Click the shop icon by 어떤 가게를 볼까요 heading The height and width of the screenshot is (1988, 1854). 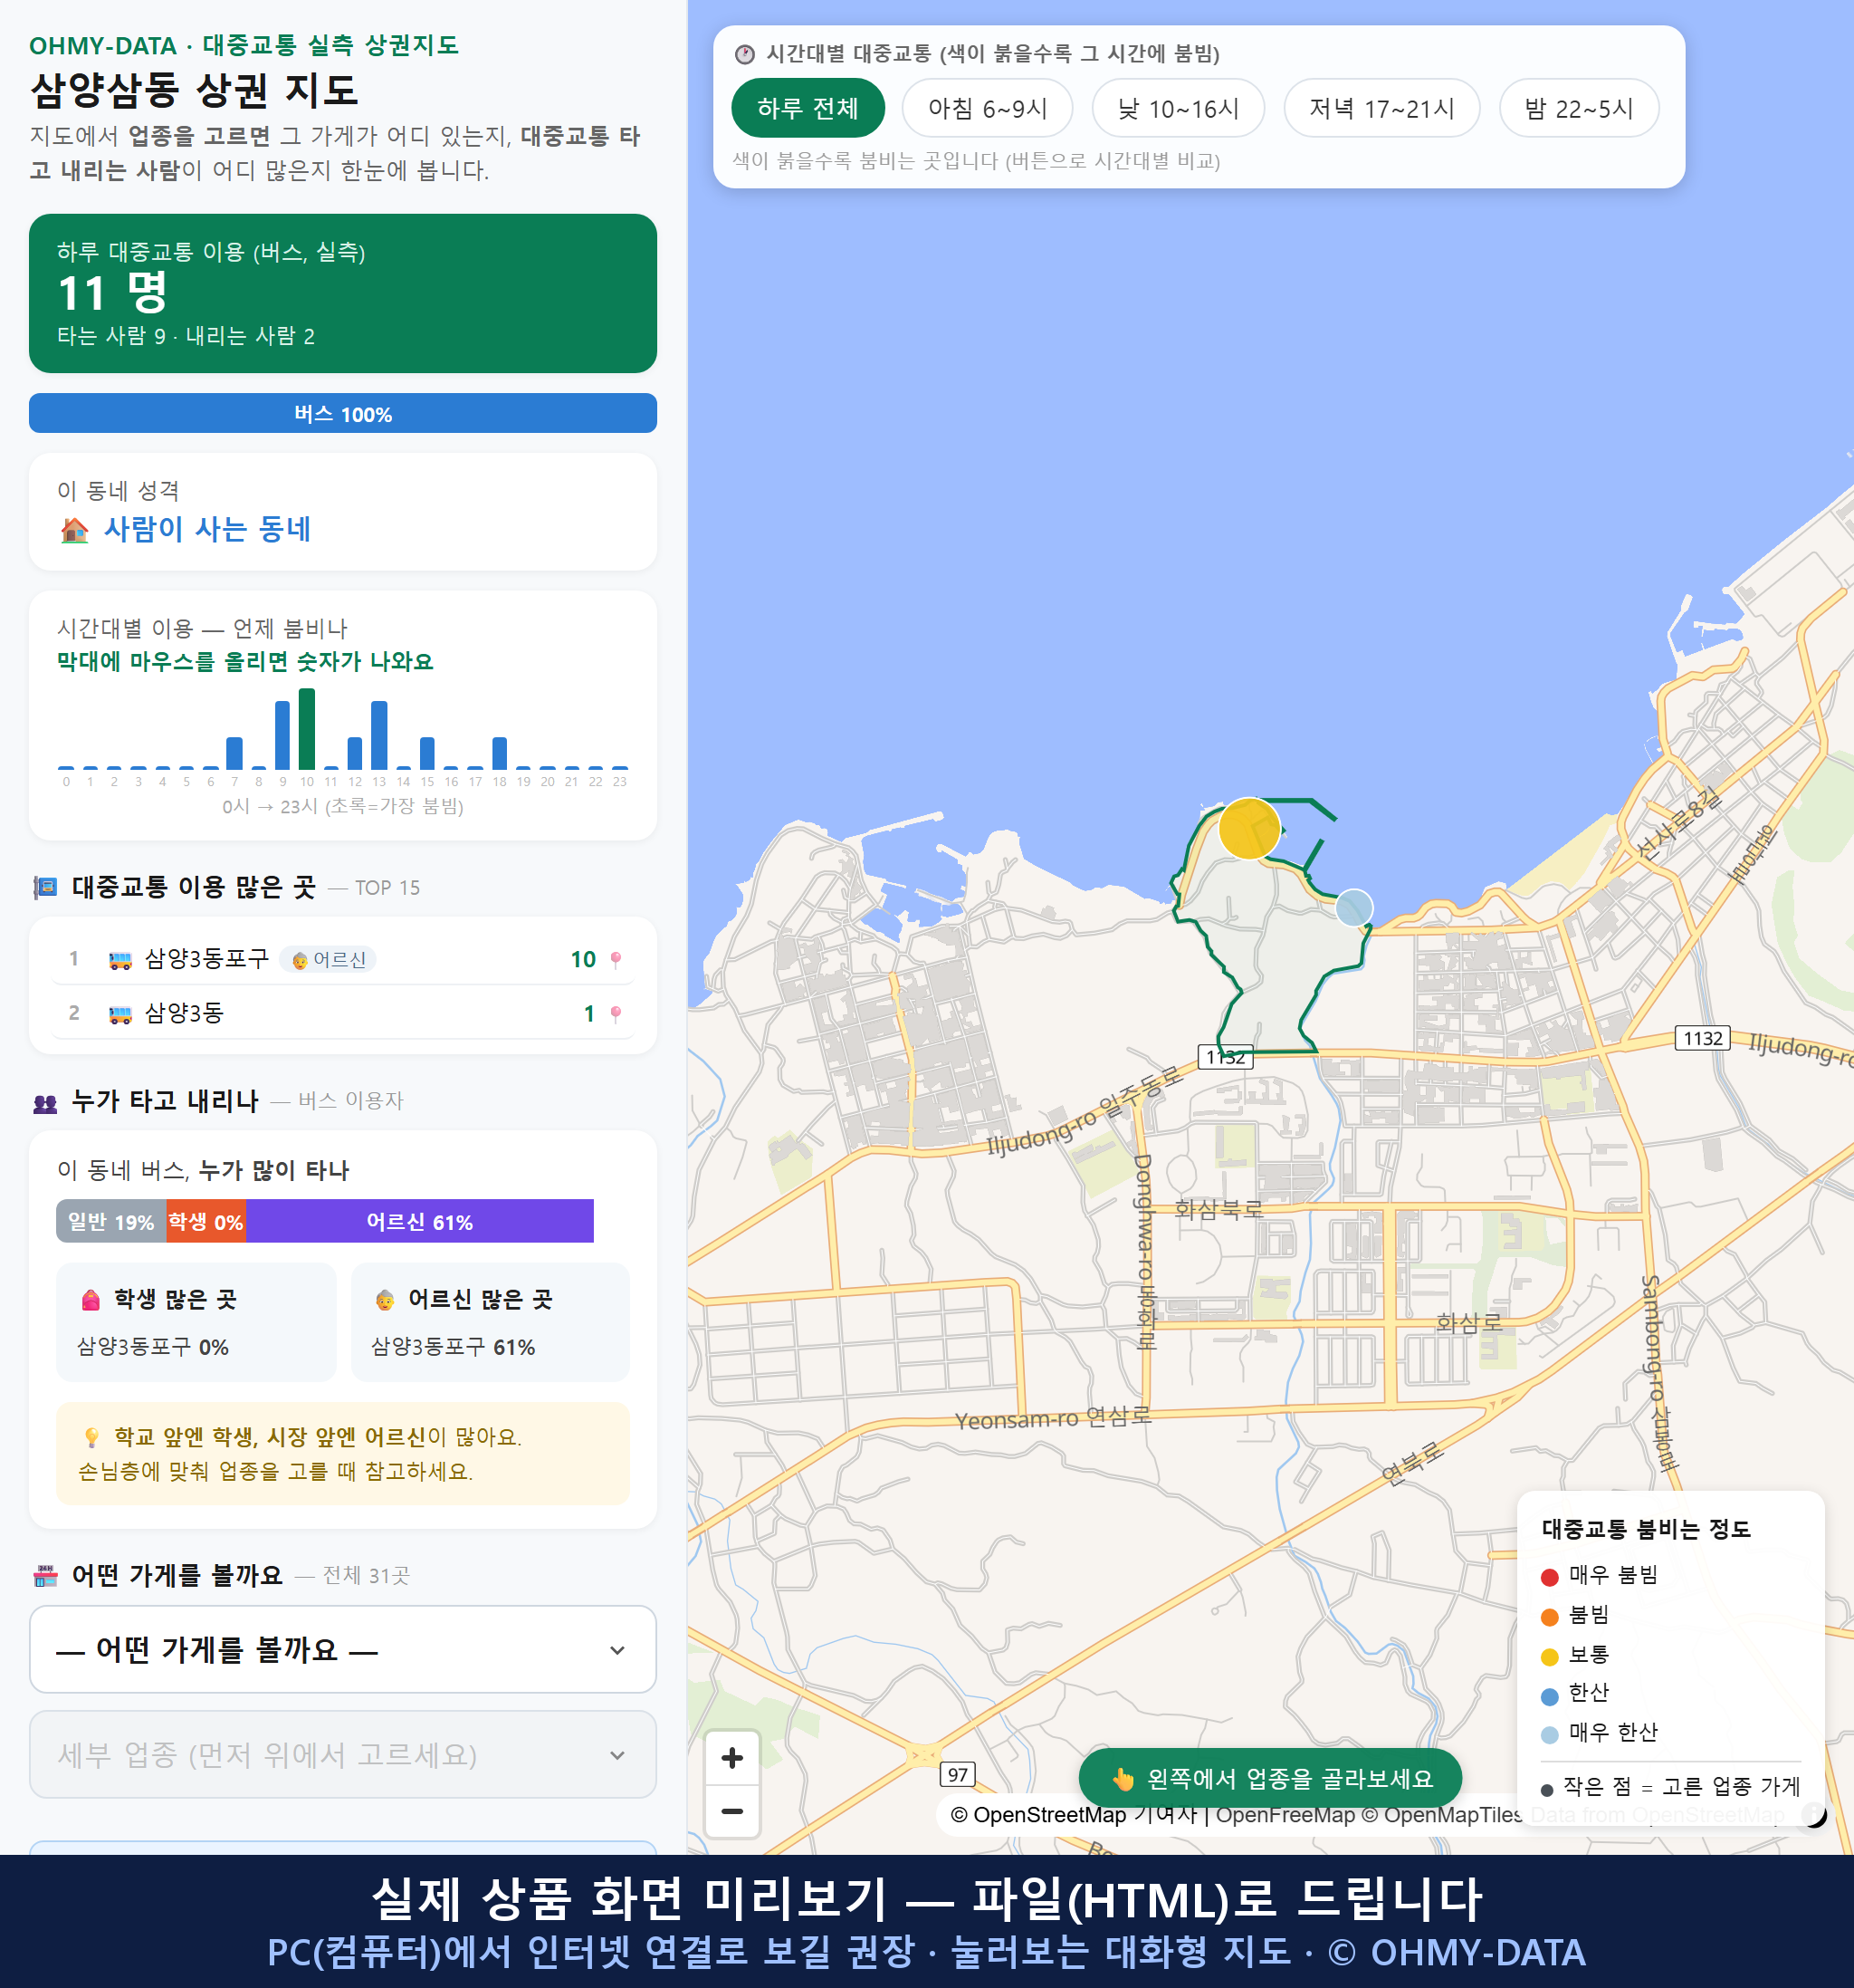(45, 1577)
